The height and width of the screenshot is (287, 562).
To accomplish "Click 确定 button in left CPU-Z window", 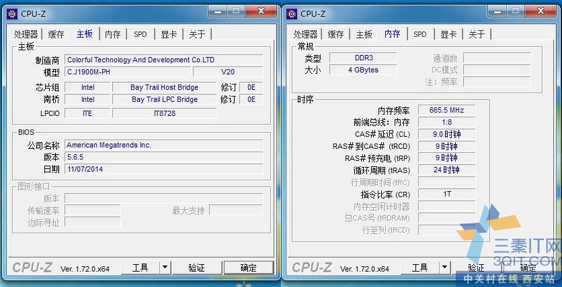I will tap(248, 268).
